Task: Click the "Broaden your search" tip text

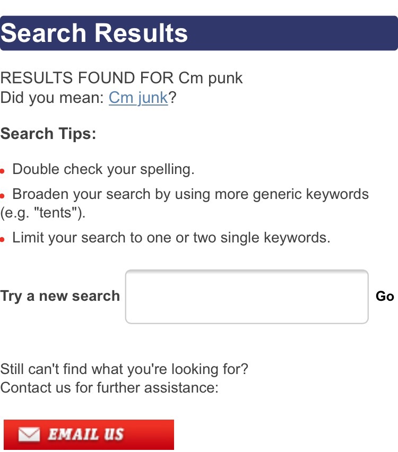Action: [x=191, y=194]
